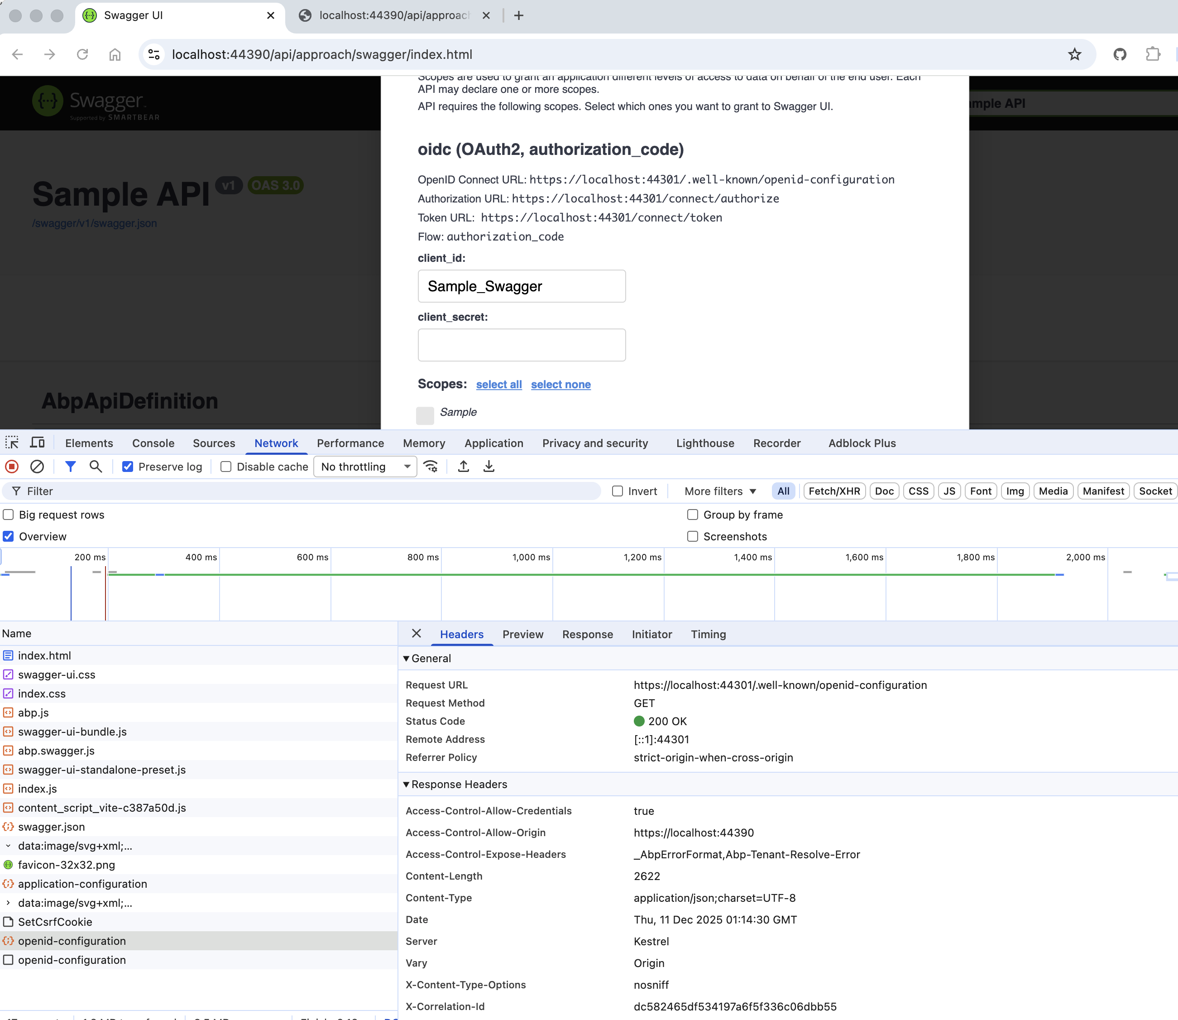Screen dimensions: 1178x1020
Task: Open network conditions wifi icon
Action: [x=431, y=467]
